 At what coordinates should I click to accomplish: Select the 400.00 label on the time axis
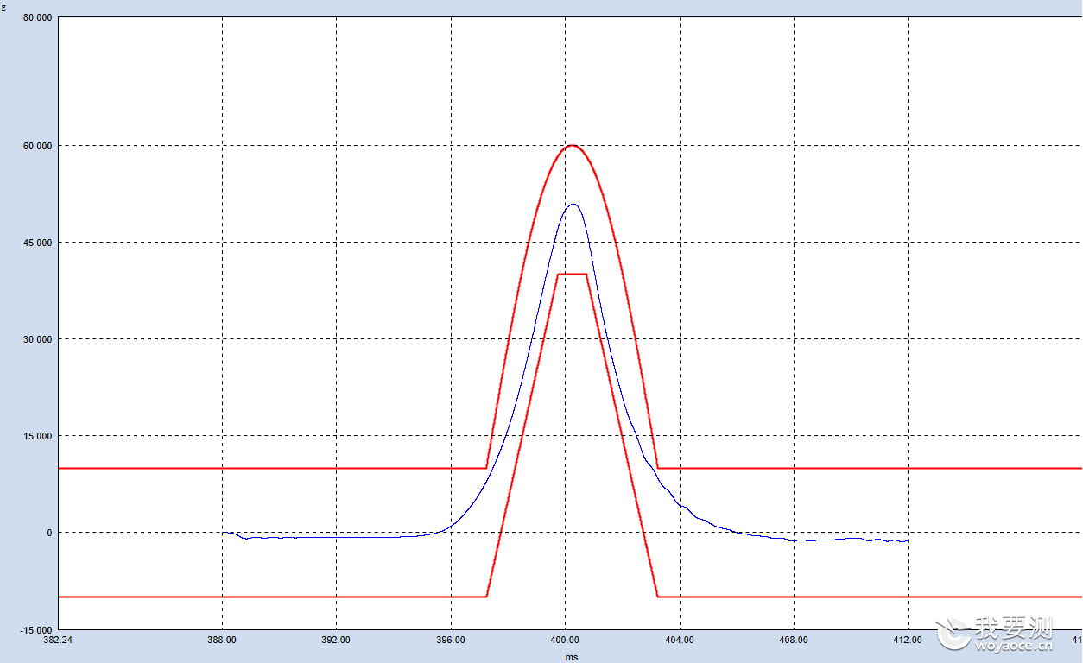point(566,640)
